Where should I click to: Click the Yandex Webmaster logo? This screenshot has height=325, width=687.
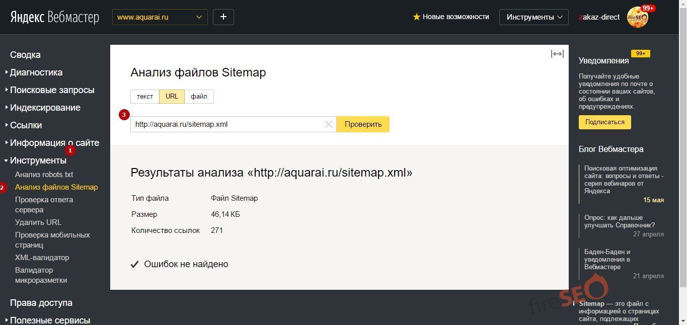[x=54, y=17]
